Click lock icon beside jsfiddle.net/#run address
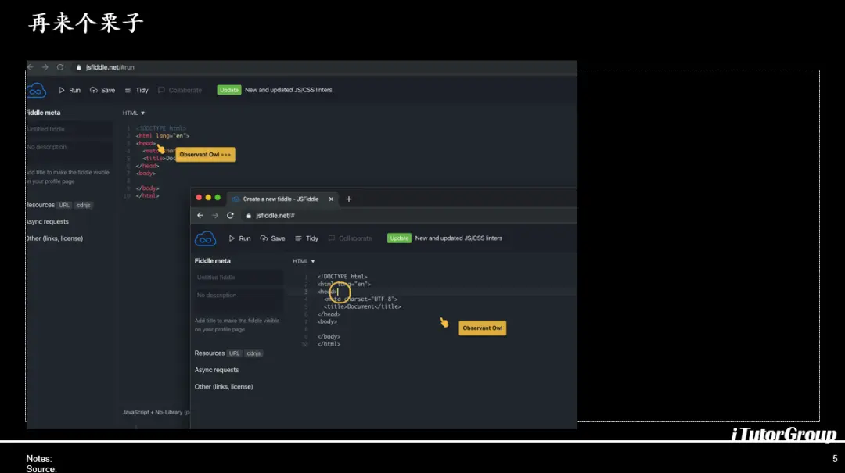The width and height of the screenshot is (845, 473). tap(79, 67)
